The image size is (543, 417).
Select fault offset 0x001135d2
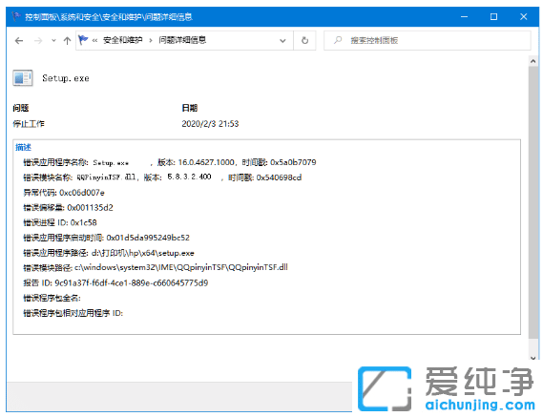pyautogui.click(x=90, y=207)
